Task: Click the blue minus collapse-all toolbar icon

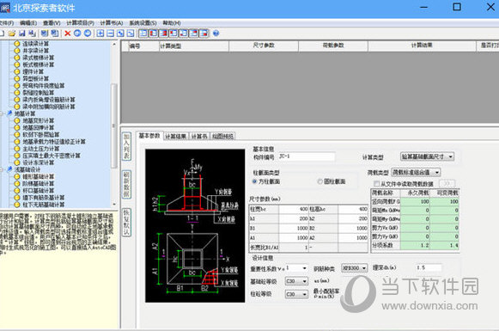Action: click(111, 34)
